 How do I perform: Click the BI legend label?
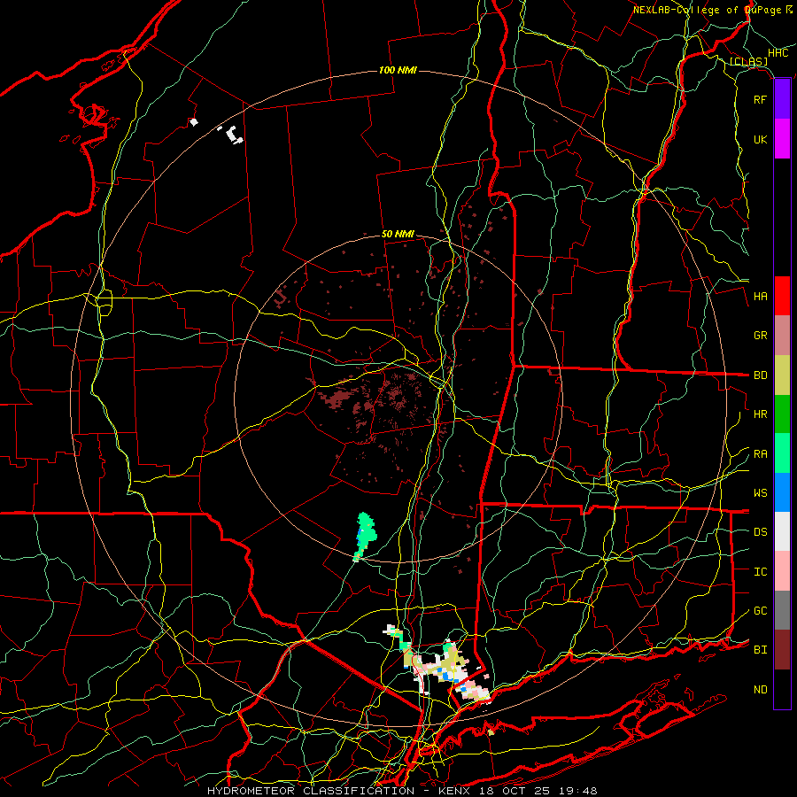pyautogui.click(x=760, y=650)
